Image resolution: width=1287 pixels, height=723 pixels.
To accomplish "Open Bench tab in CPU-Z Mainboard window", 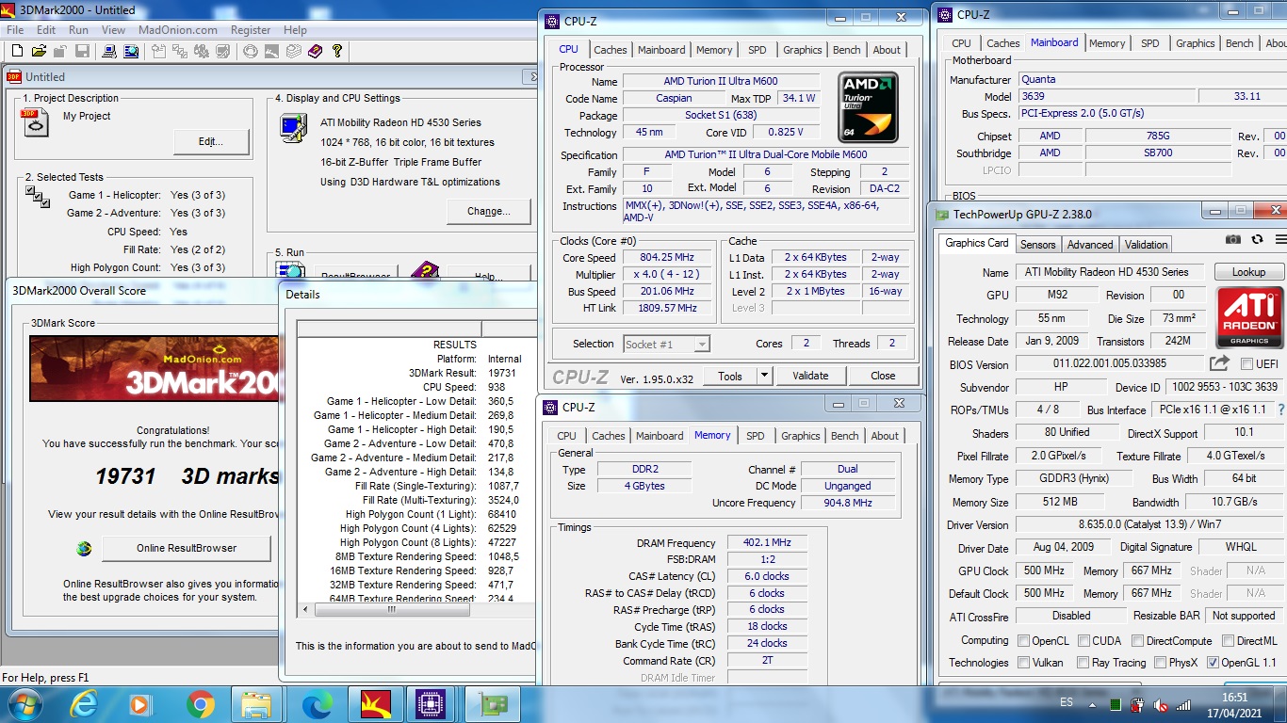I will [x=1240, y=43].
